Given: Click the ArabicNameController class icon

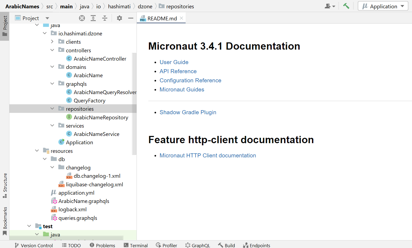Looking at the screenshot, I should point(69,58).
